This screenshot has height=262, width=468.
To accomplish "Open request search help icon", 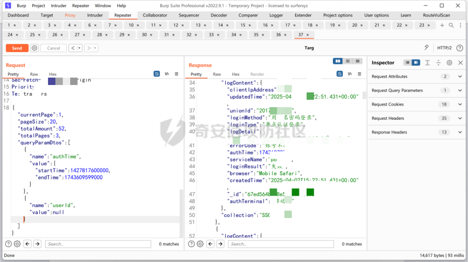I will [8, 244].
